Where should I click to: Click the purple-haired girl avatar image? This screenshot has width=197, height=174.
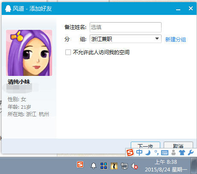coord(29,53)
